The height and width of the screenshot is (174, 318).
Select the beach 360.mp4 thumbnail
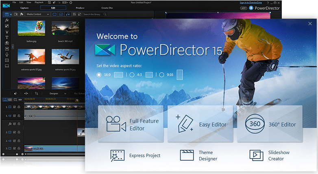click(65, 28)
